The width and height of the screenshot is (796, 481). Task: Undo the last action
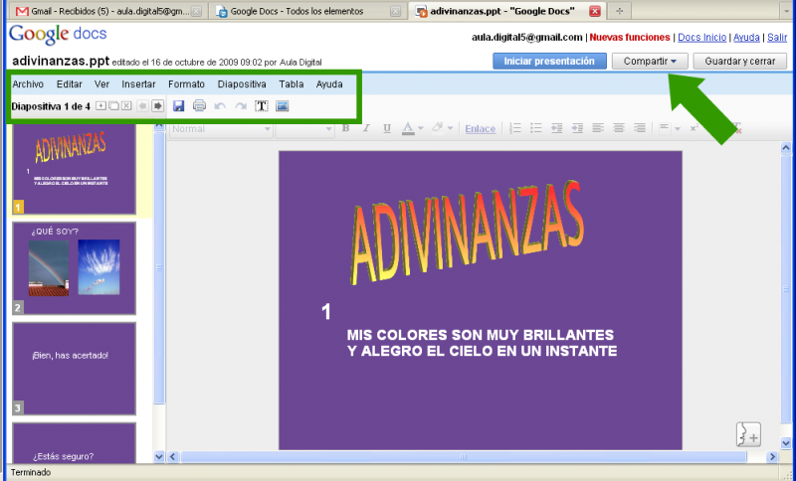pyautogui.click(x=220, y=106)
